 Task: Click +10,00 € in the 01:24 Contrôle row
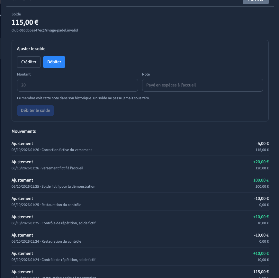point(261,254)
